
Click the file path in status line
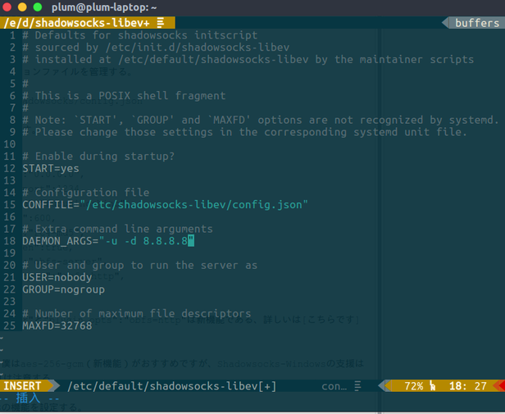click(x=172, y=385)
